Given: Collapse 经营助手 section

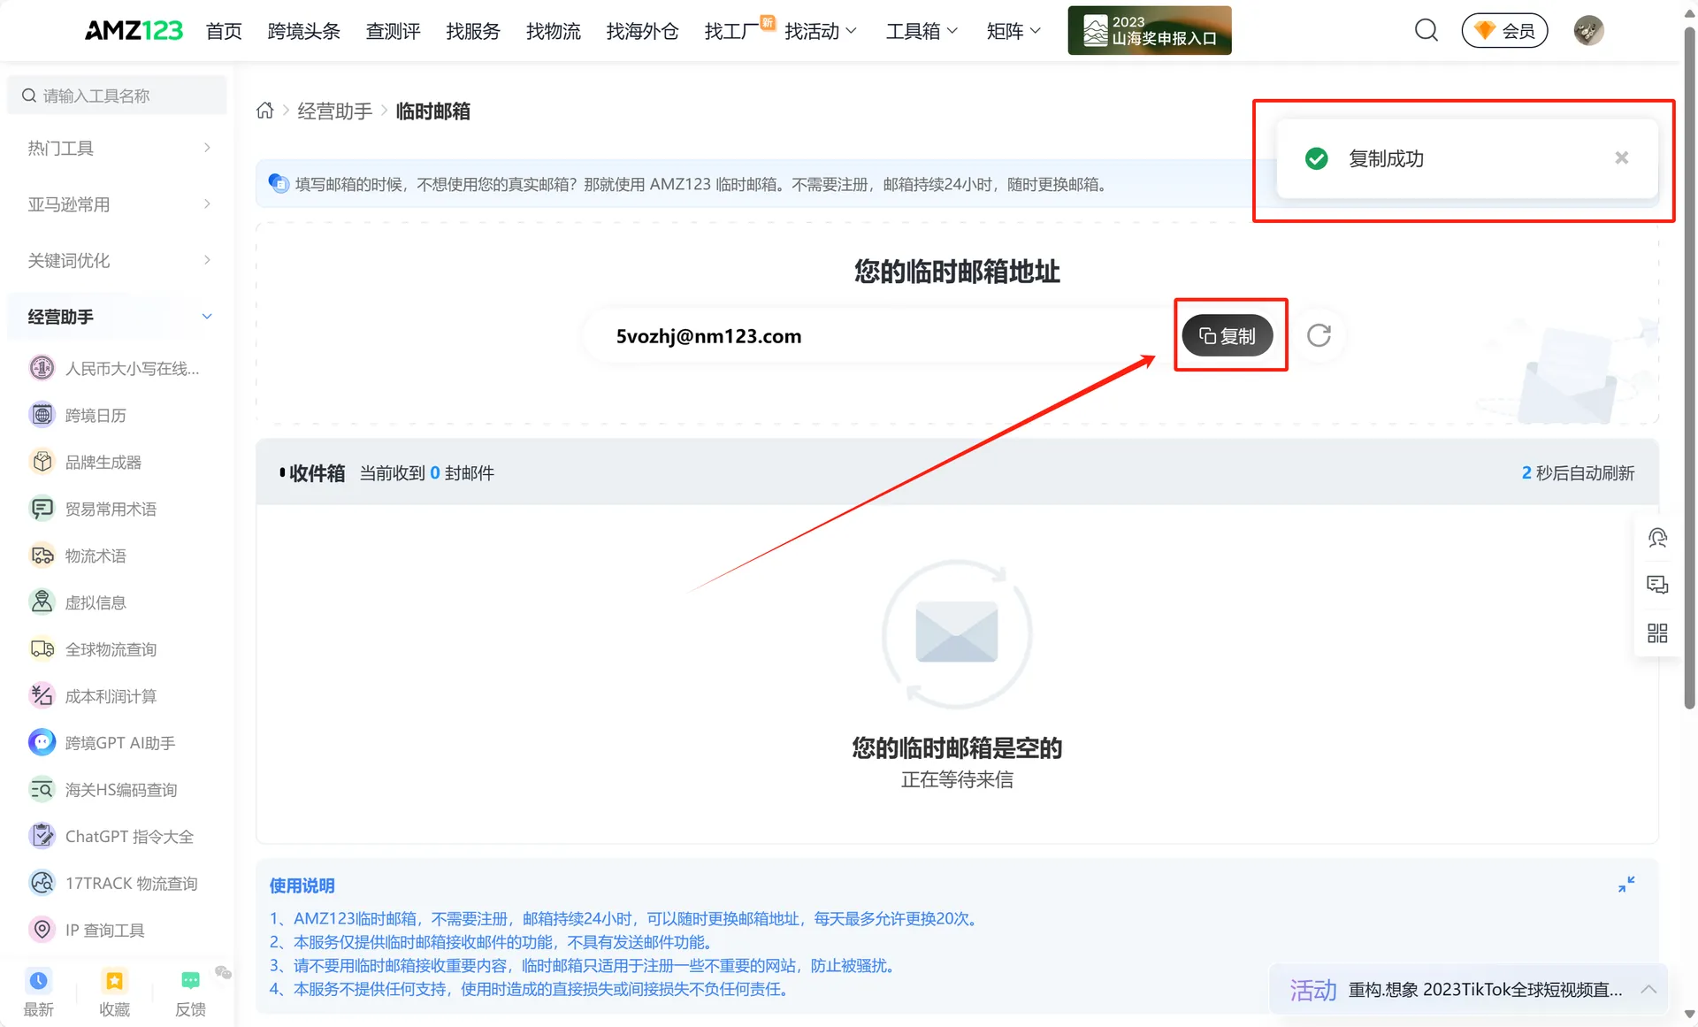Looking at the screenshot, I should pyautogui.click(x=117, y=317).
